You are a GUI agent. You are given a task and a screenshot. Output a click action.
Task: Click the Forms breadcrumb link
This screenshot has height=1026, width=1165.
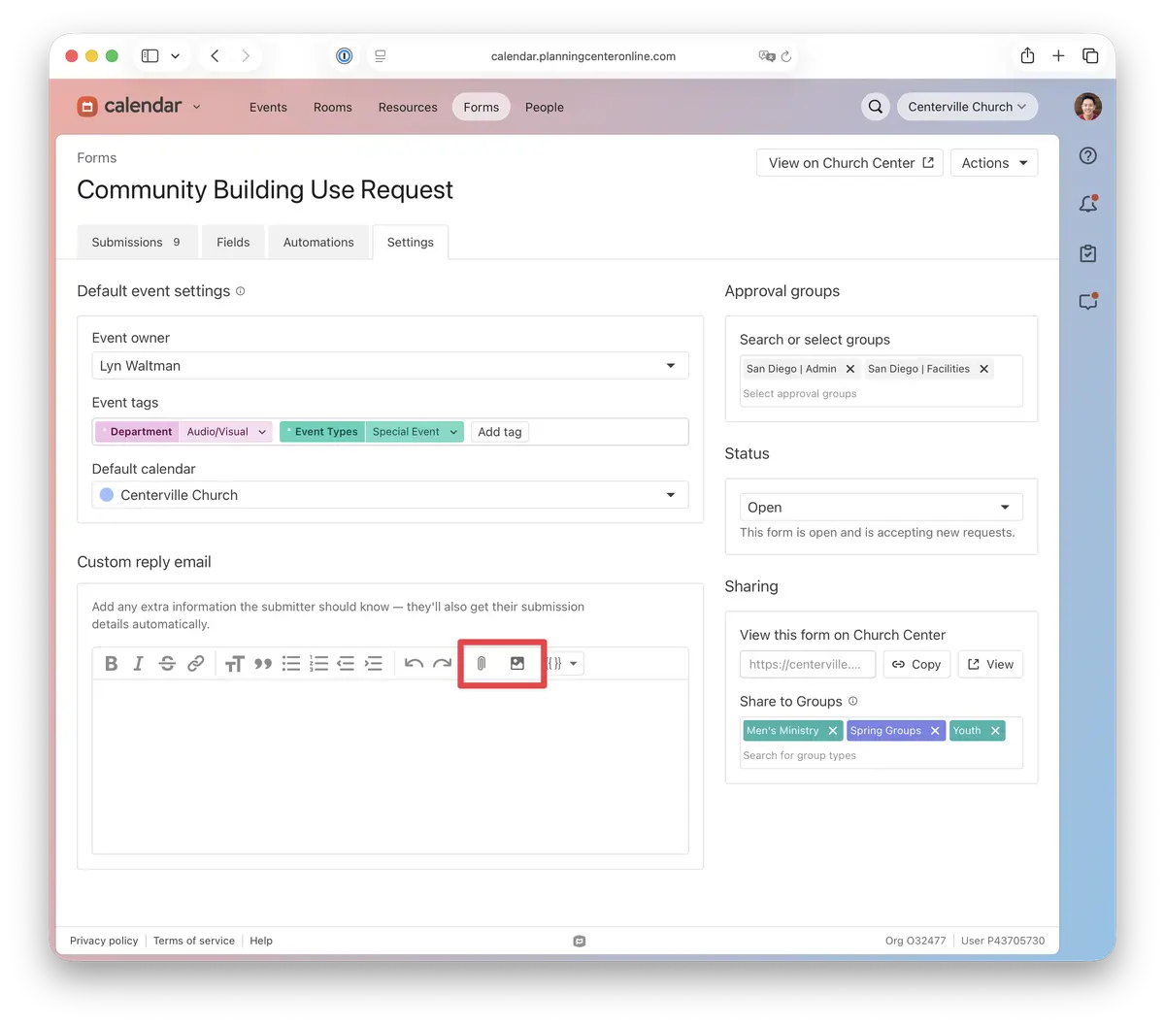pyautogui.click(x=97, y=158)
